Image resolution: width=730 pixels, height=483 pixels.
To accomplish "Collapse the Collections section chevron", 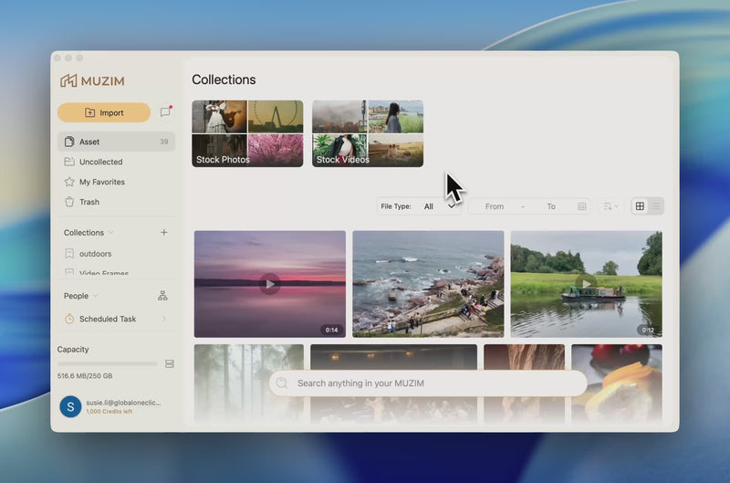I will click(110, 233).
